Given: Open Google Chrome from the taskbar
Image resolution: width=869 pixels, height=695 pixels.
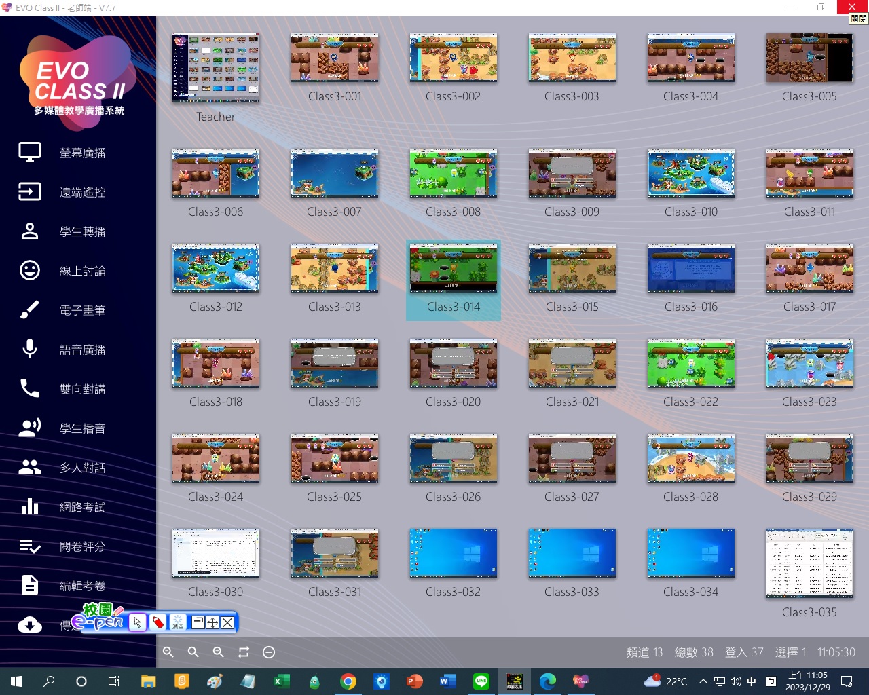Looking at the screenshot, I should coord(348,681).
